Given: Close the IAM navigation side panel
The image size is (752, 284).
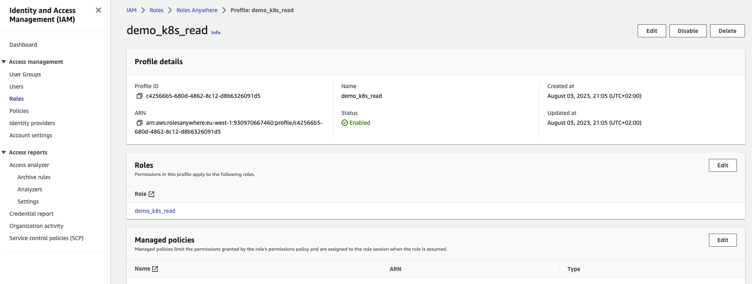Looking at the screenshot, I should pyautogui.click(x=98, y=10).
